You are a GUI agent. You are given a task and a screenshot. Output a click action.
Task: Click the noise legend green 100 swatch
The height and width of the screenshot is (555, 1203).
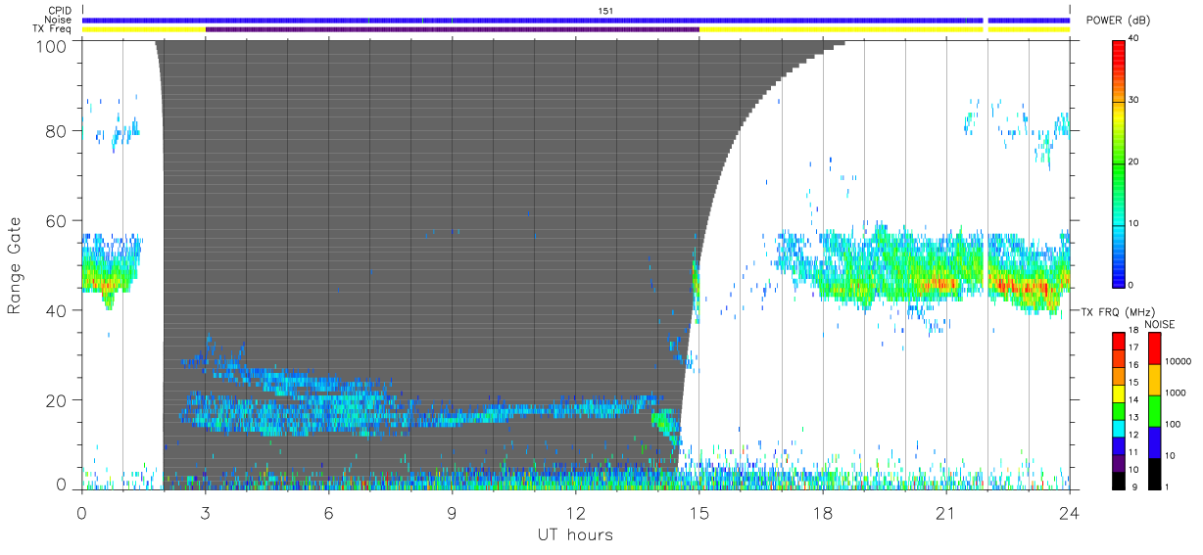point(1154,410)
